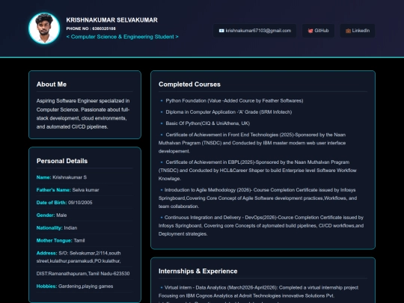This screenshot has height=303, width=404.
Task: Click the Completed Courses heading
Action: 189,85
